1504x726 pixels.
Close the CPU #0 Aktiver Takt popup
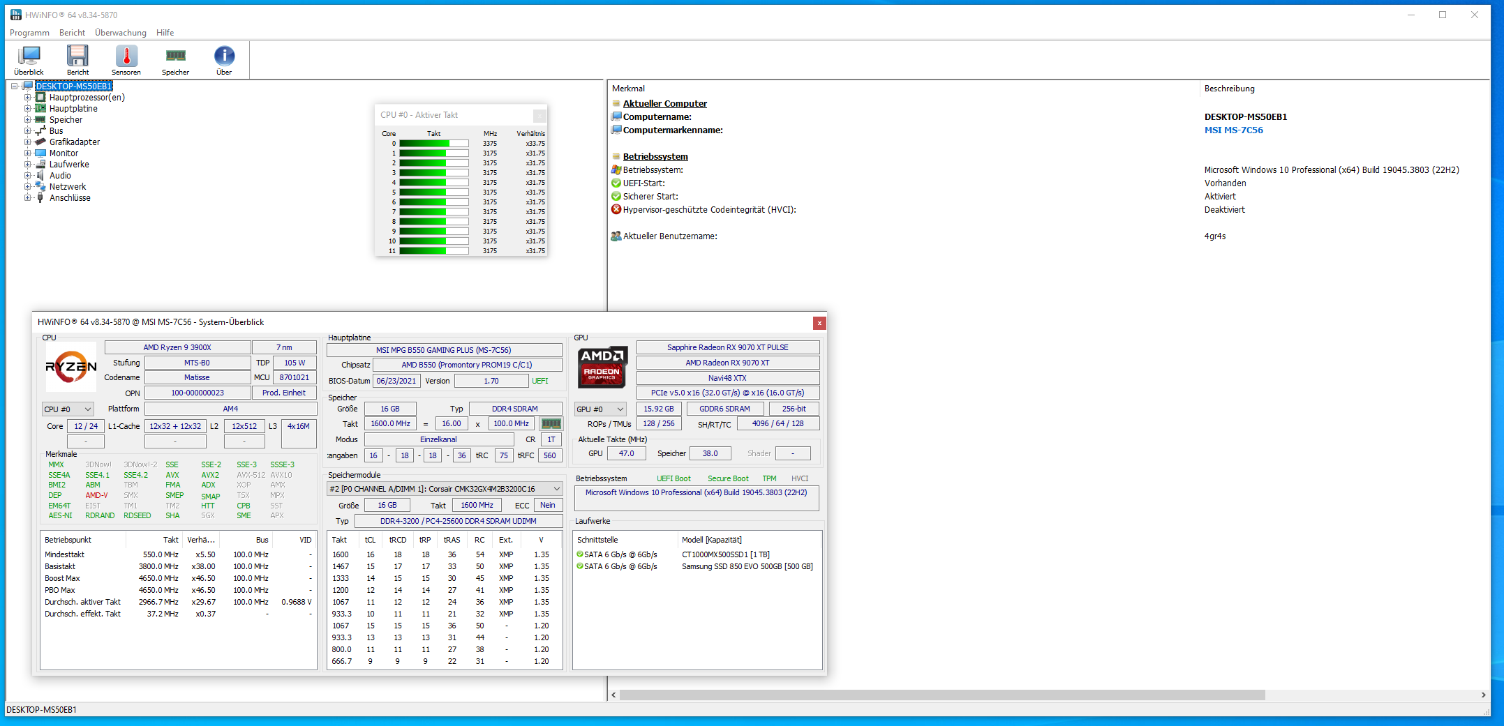pos(539,115)
